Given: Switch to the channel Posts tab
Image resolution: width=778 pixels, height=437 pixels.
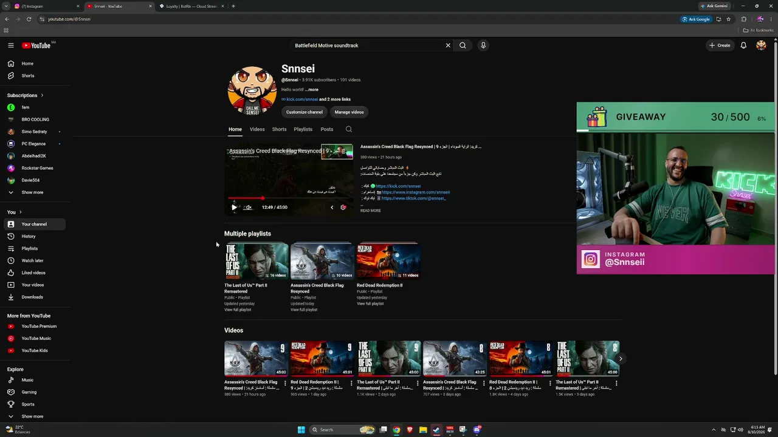Looking at the screenshot, I should tap(327, 129).
